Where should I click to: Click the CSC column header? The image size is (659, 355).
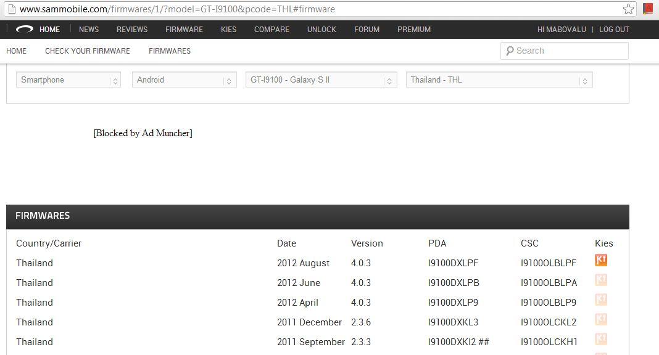click(529, 243)
